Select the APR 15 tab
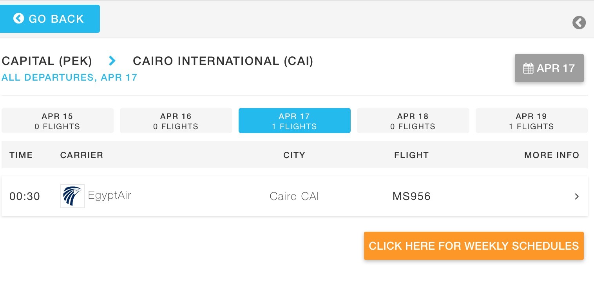Image resolution: width=594 pixels, height=281 pixels. pyautogui.click(x=58, y=121)
